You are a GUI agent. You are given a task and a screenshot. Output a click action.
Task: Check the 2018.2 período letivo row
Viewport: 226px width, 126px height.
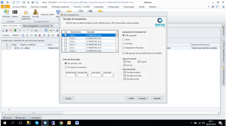tap(66, 38)
